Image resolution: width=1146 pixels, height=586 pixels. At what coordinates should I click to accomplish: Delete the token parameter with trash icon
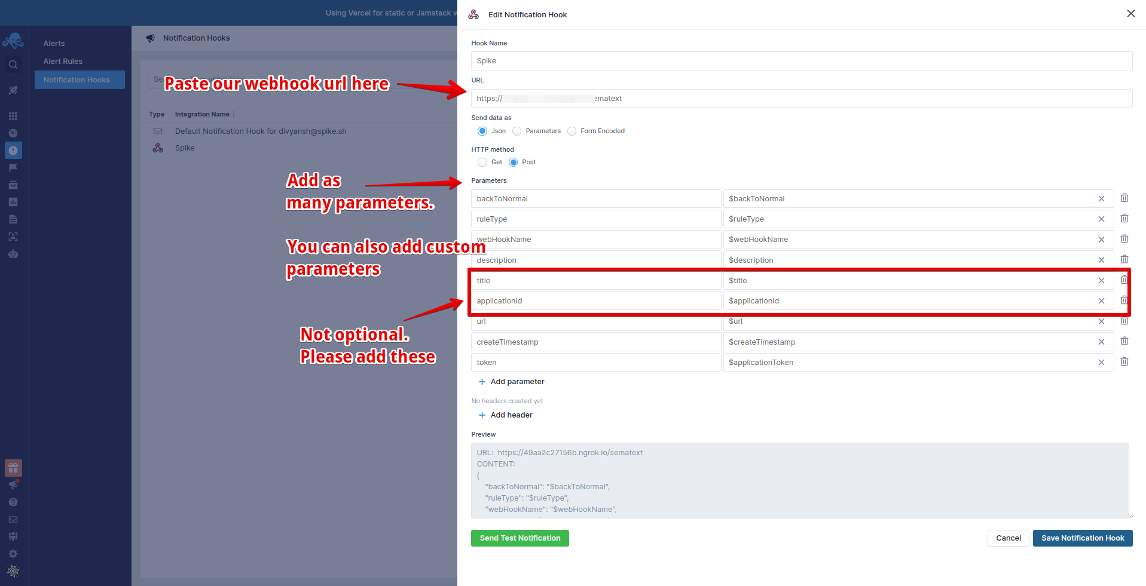(1124, 361)
